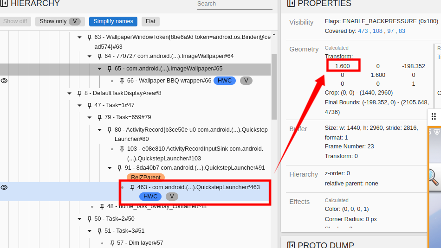This screenshot has width=441, height=248.
Task: Select row 65 - com.android.(...).ImageWallpaper#65
Action: click(x=135, y=70)
